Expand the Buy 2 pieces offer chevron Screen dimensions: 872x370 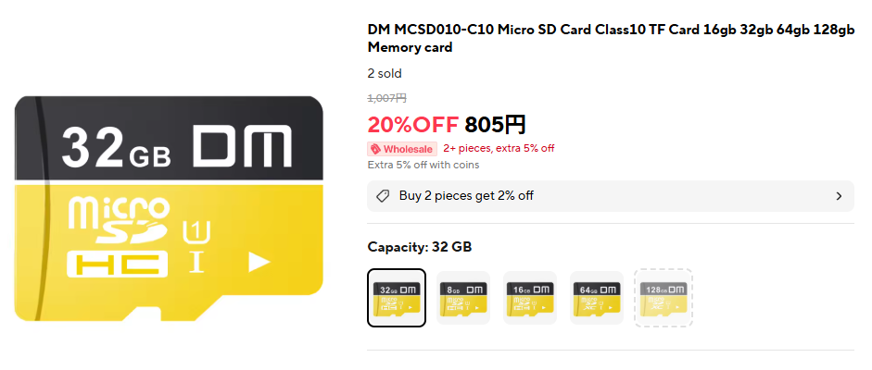click(839, 196)
